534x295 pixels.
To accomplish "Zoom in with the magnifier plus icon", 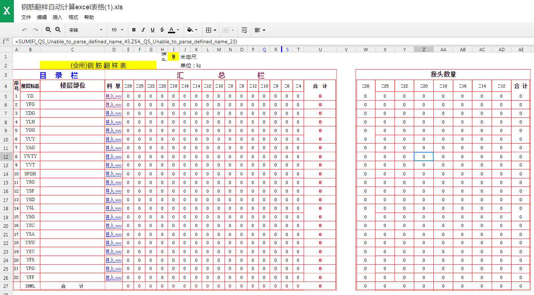I will tap(48, 30).
